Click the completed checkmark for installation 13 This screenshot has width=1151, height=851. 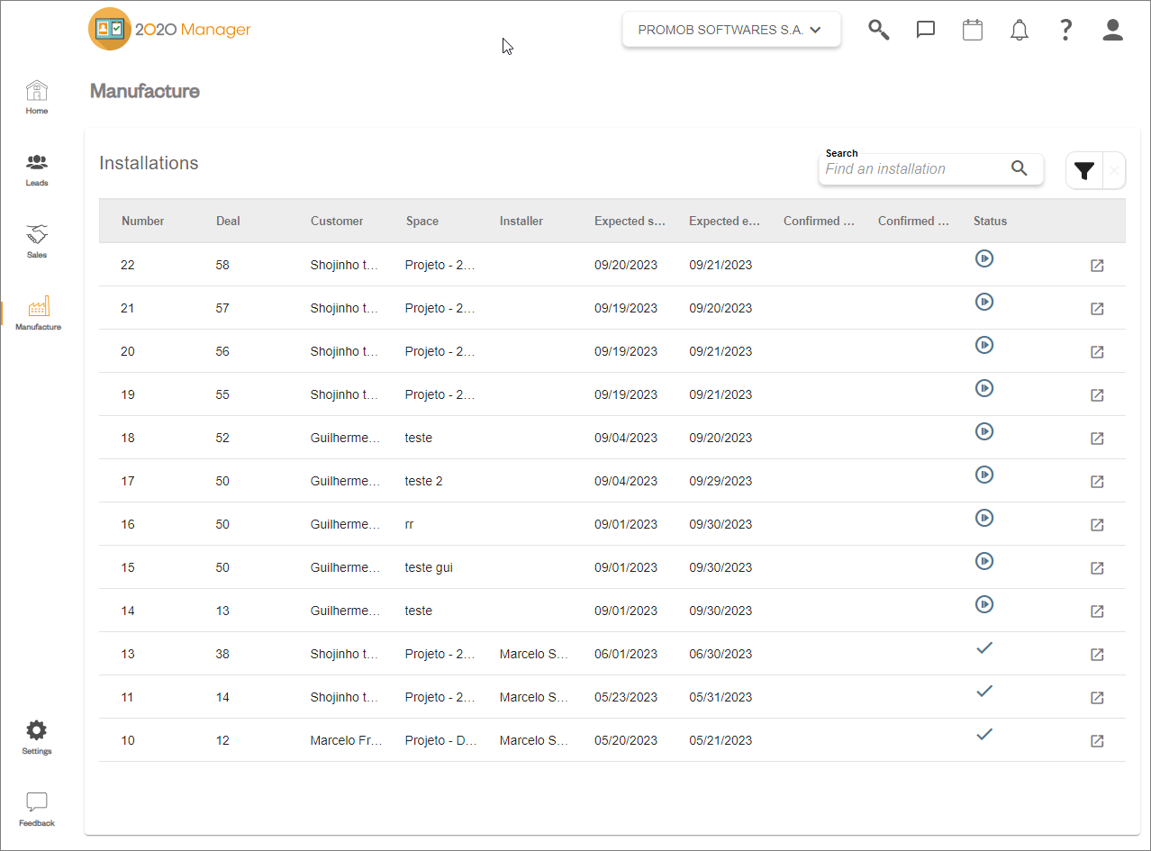984,647
